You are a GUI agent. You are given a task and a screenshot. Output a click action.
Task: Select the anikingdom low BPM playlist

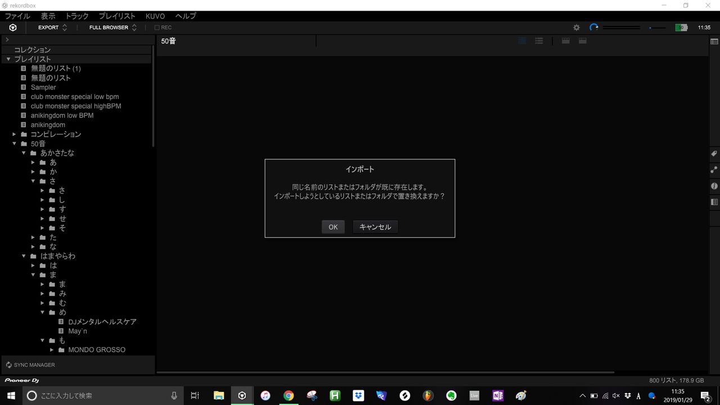coord(62,115)
